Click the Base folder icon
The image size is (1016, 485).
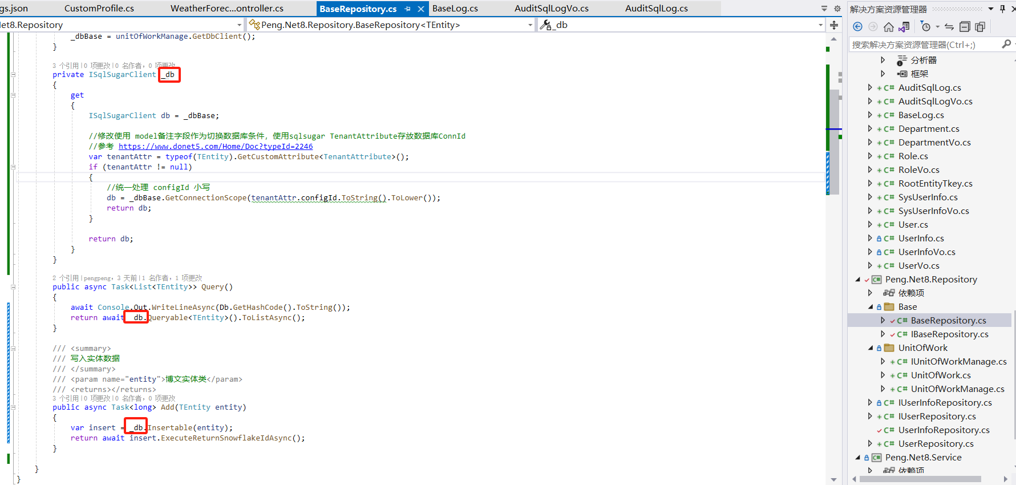[889, 307]
